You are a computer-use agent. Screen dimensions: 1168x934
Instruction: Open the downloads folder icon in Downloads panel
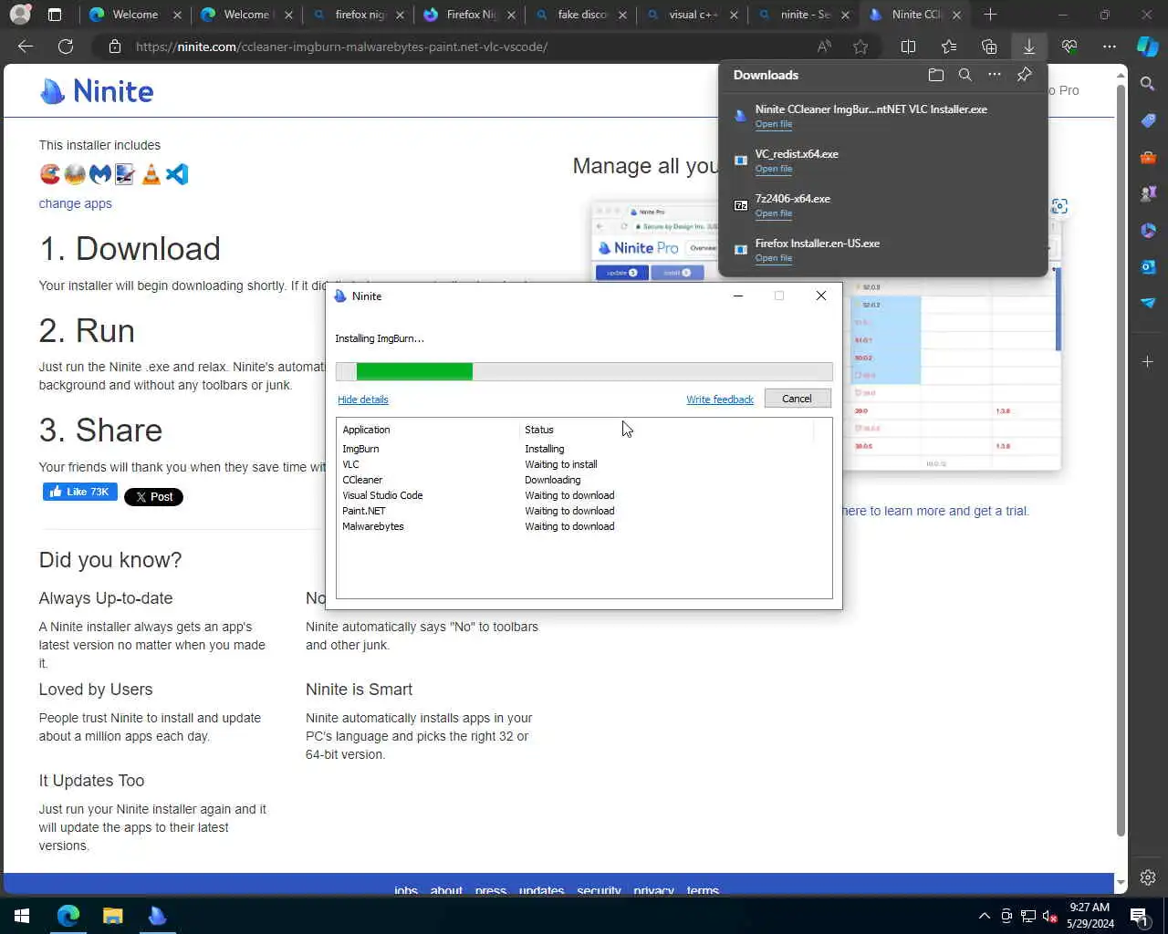(x=935, y=75)
